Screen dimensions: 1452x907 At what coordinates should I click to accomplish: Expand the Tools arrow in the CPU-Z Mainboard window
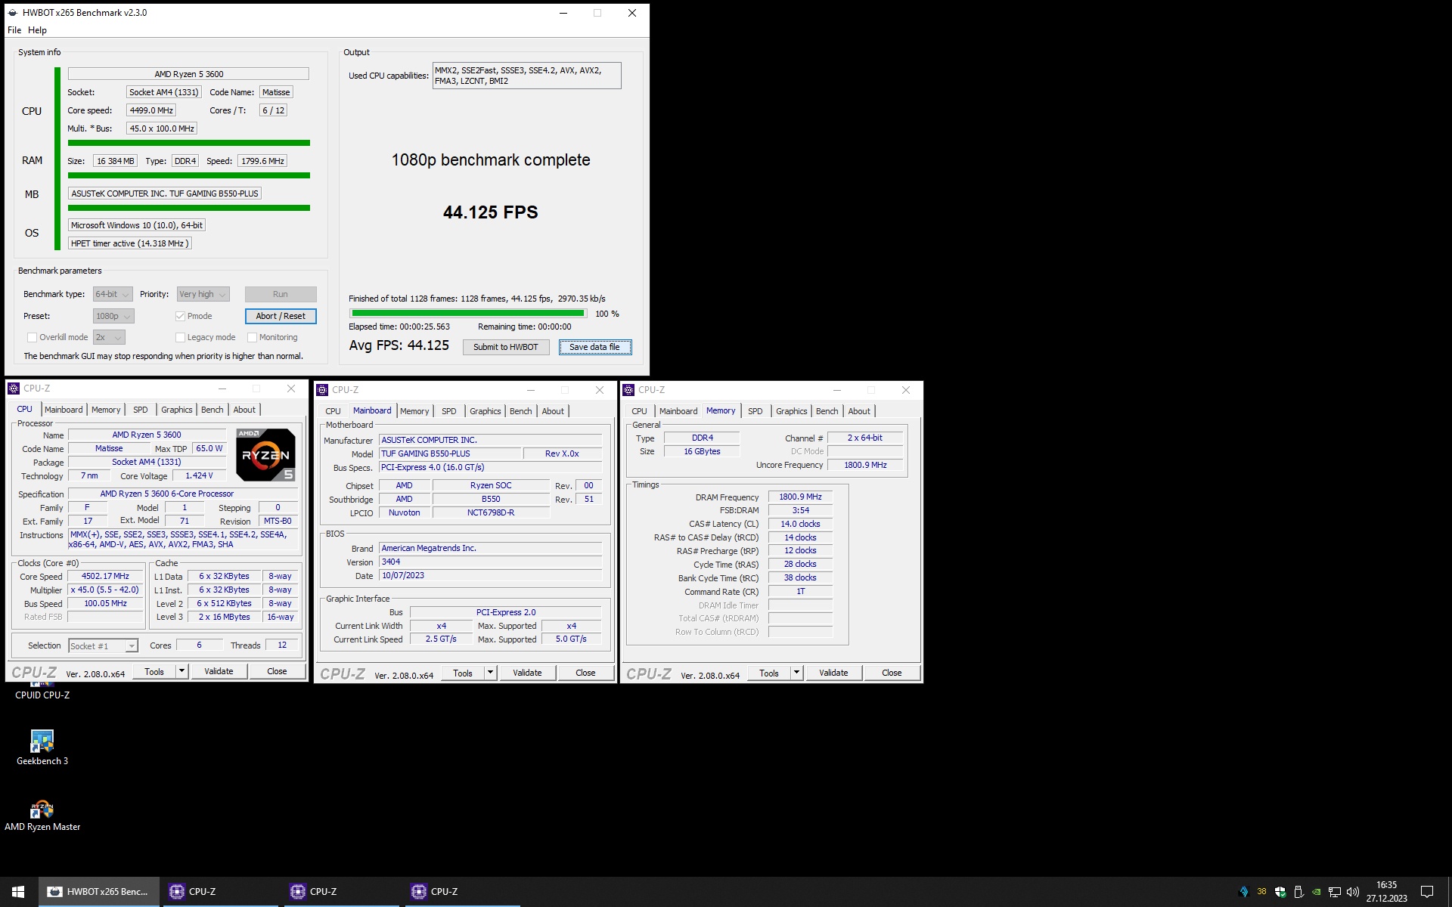tap(490, 673)
